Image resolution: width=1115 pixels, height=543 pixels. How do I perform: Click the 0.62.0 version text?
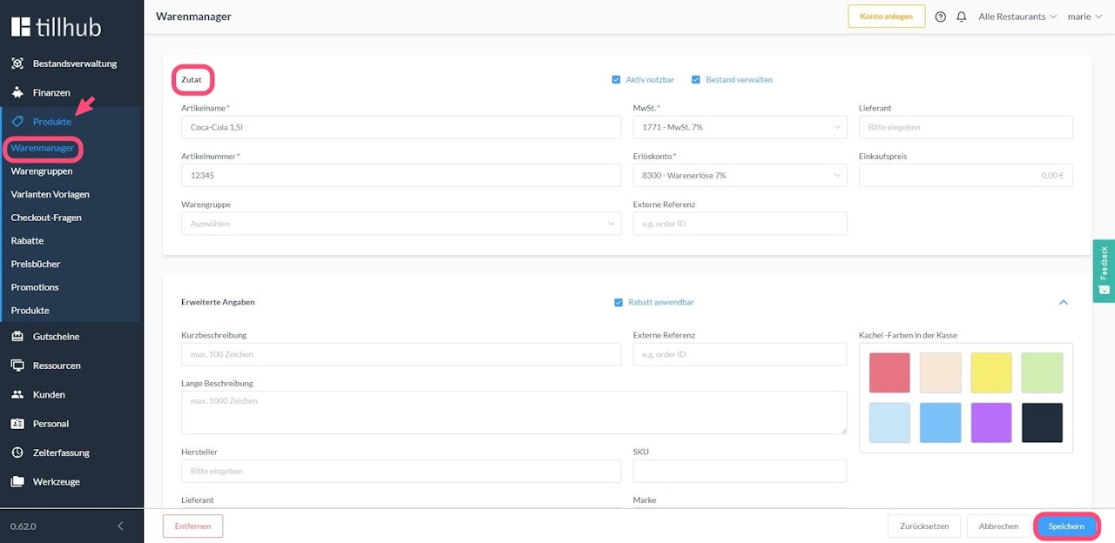(x=24, y=526)
